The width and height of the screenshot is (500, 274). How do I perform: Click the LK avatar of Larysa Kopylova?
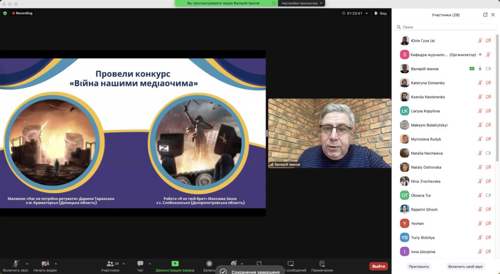pos(404,111)
